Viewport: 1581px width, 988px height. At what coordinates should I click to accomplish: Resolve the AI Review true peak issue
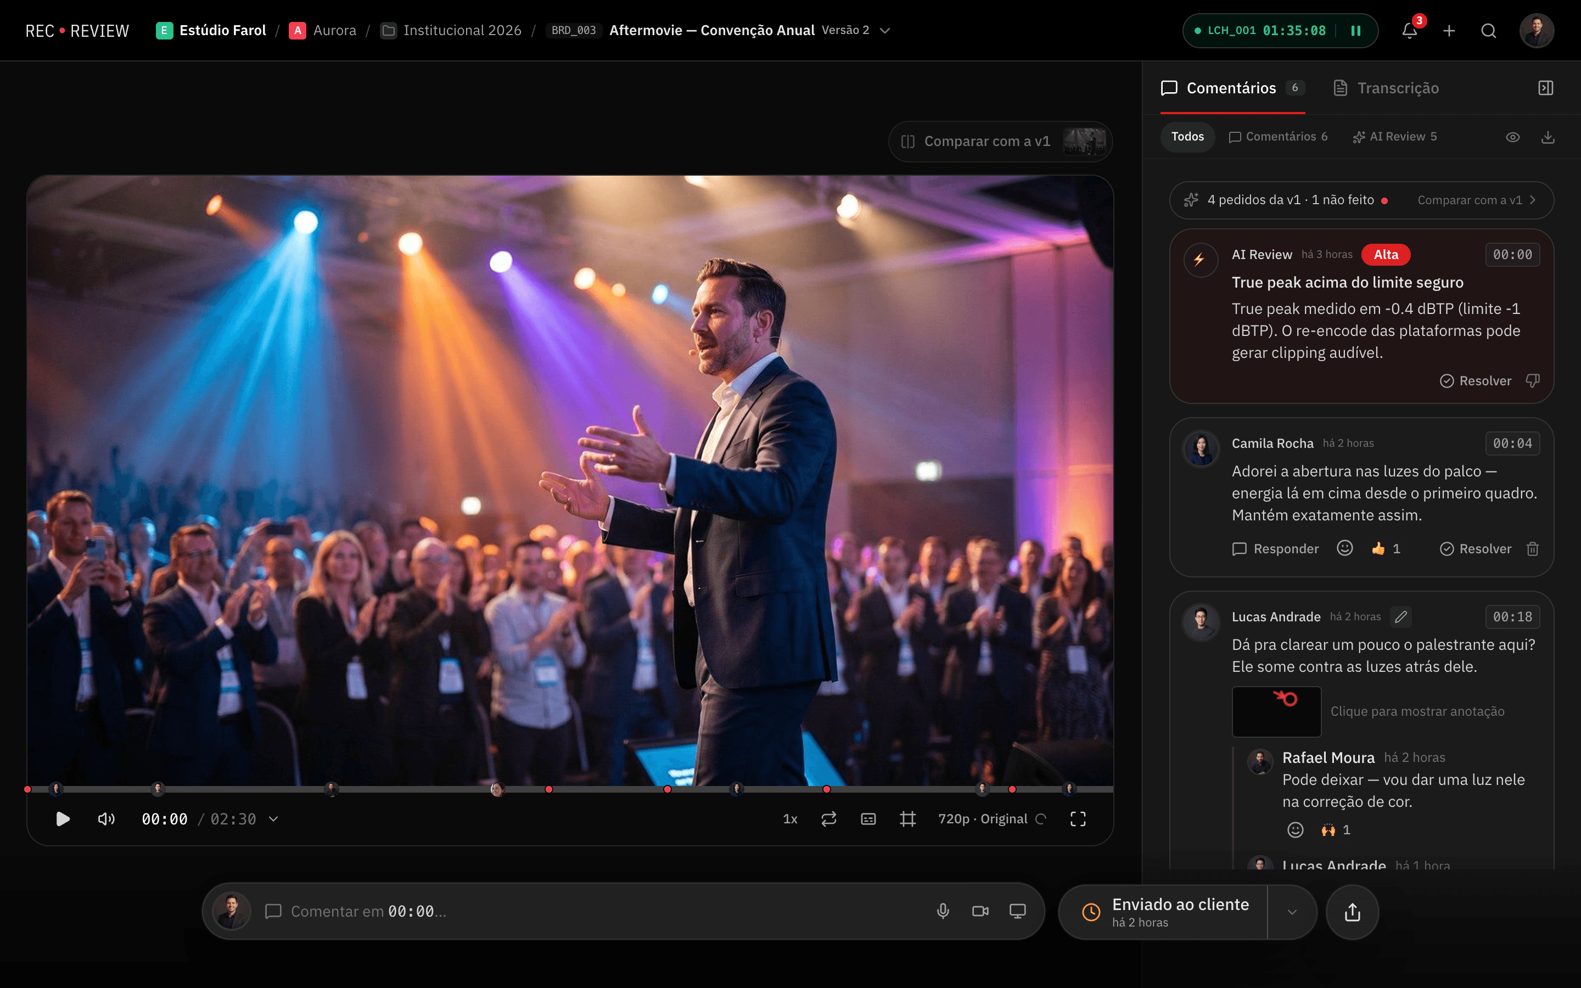(1475, 381)
